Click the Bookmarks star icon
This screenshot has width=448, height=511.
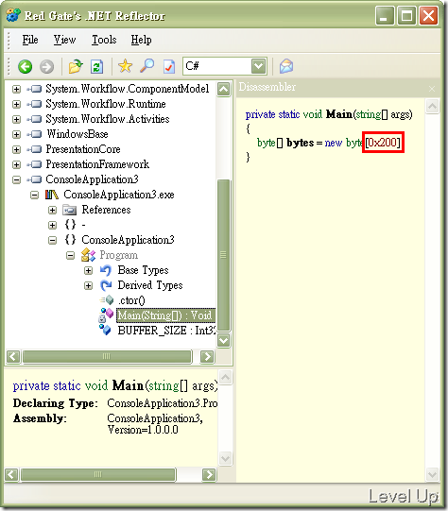click(125, 66)
